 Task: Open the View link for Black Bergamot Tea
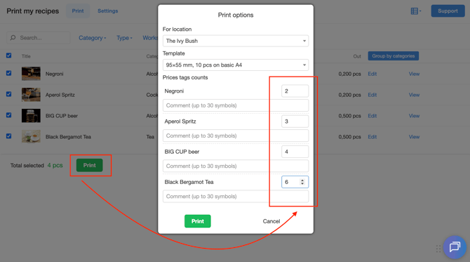pyautogui.click(x=415, y=137)
